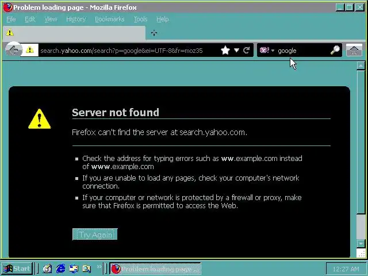Screen dimensions: 368x276
Task: Open the Yahoo search engine selector
Action: tap(267, 50)
